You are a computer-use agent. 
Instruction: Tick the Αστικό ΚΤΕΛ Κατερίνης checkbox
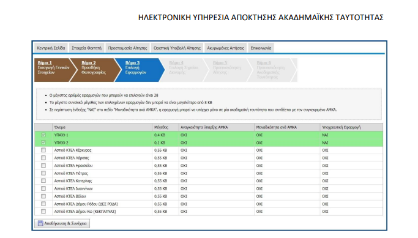(x=43, y=180)
